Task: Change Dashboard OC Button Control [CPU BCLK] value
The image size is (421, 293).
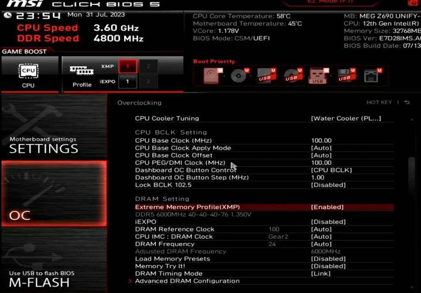Action: (x=331, y=170)
